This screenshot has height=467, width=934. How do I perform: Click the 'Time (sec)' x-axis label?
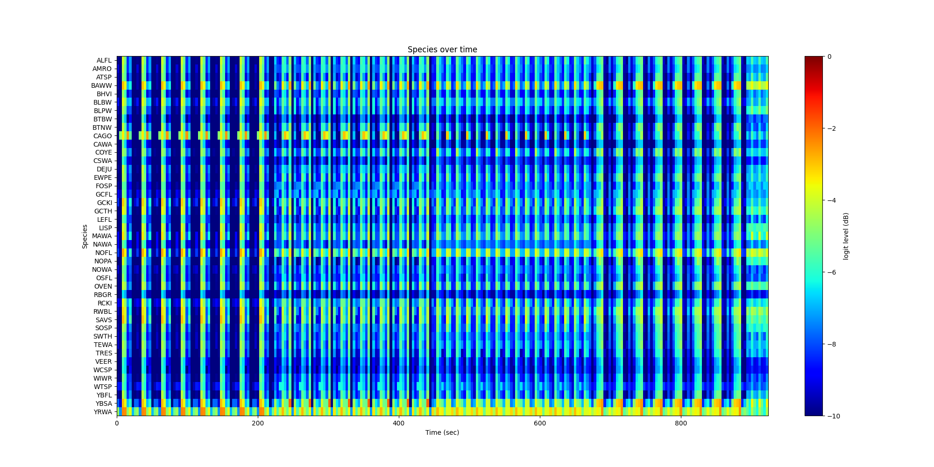tap(442, 432)
